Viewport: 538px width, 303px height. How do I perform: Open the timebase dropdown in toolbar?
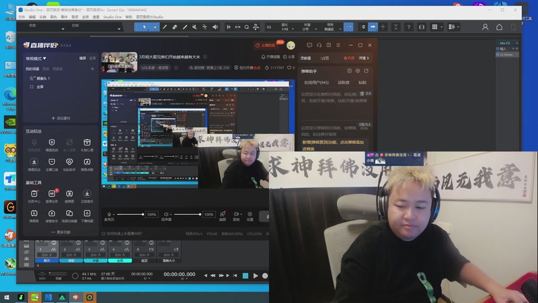point(316,29)
